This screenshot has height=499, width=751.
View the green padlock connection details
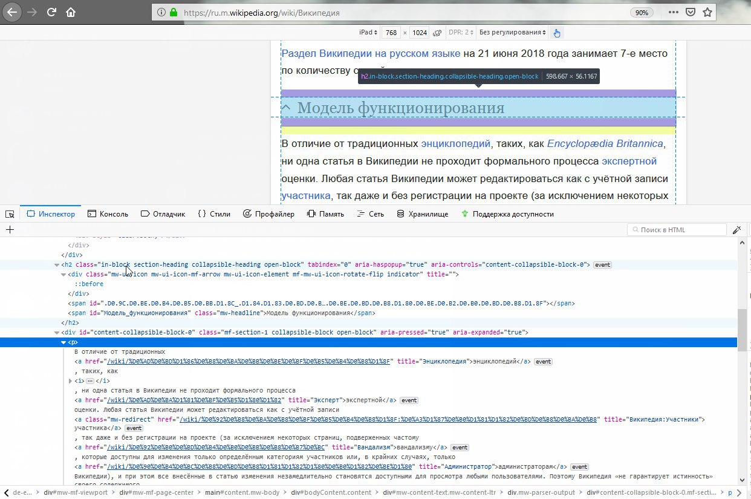[x=174, y=12]
